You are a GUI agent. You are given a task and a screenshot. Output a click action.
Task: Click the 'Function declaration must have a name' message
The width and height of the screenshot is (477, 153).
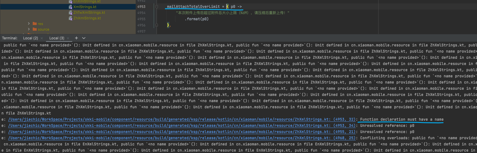402,120
